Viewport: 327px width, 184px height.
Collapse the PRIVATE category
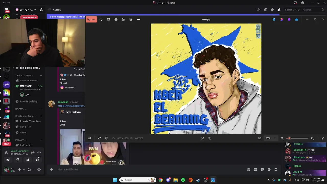click(21, 140)
